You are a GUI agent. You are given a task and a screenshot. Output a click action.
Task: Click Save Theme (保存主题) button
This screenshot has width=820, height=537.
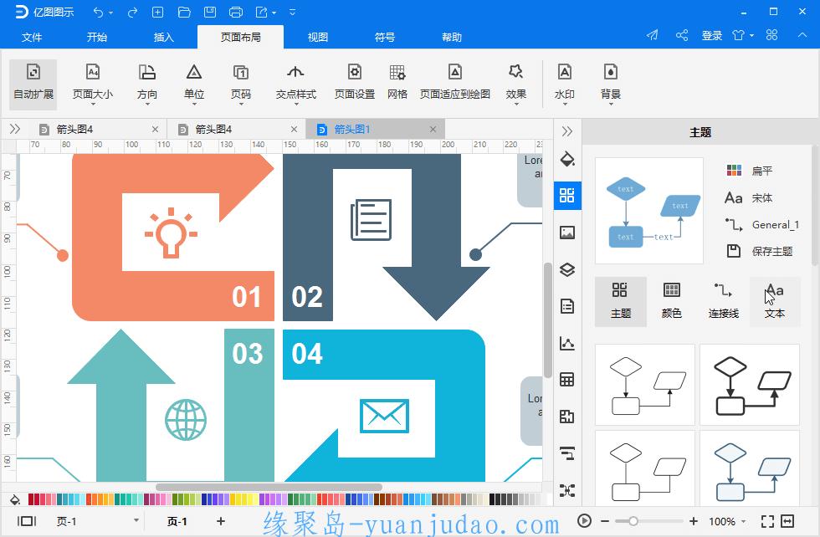pos(761,251)
